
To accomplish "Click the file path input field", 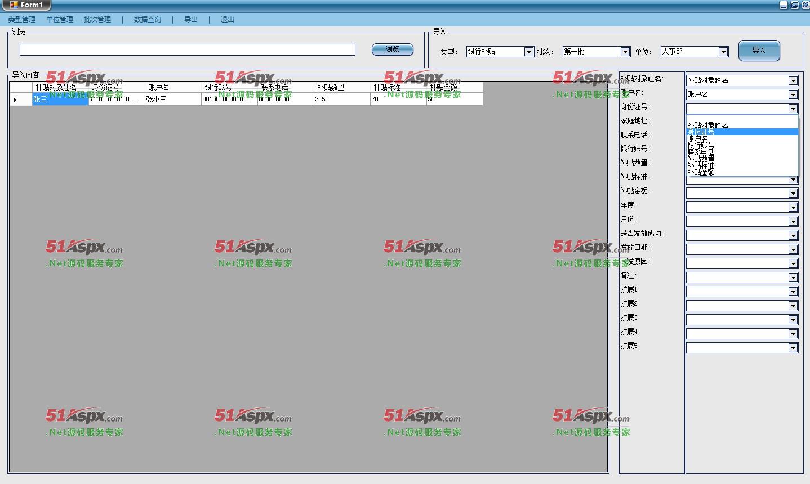I will click(x=188, y=50).
